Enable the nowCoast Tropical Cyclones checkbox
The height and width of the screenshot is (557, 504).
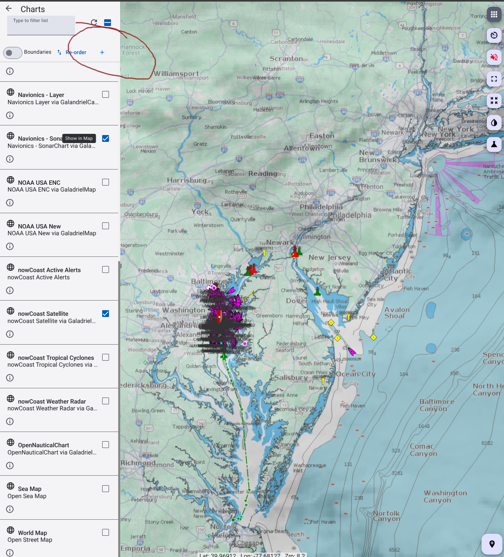pyautogui.click(x=106, y=357)
